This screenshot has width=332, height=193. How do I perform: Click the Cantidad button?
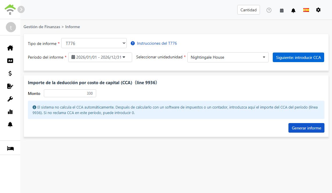point(248,10)
